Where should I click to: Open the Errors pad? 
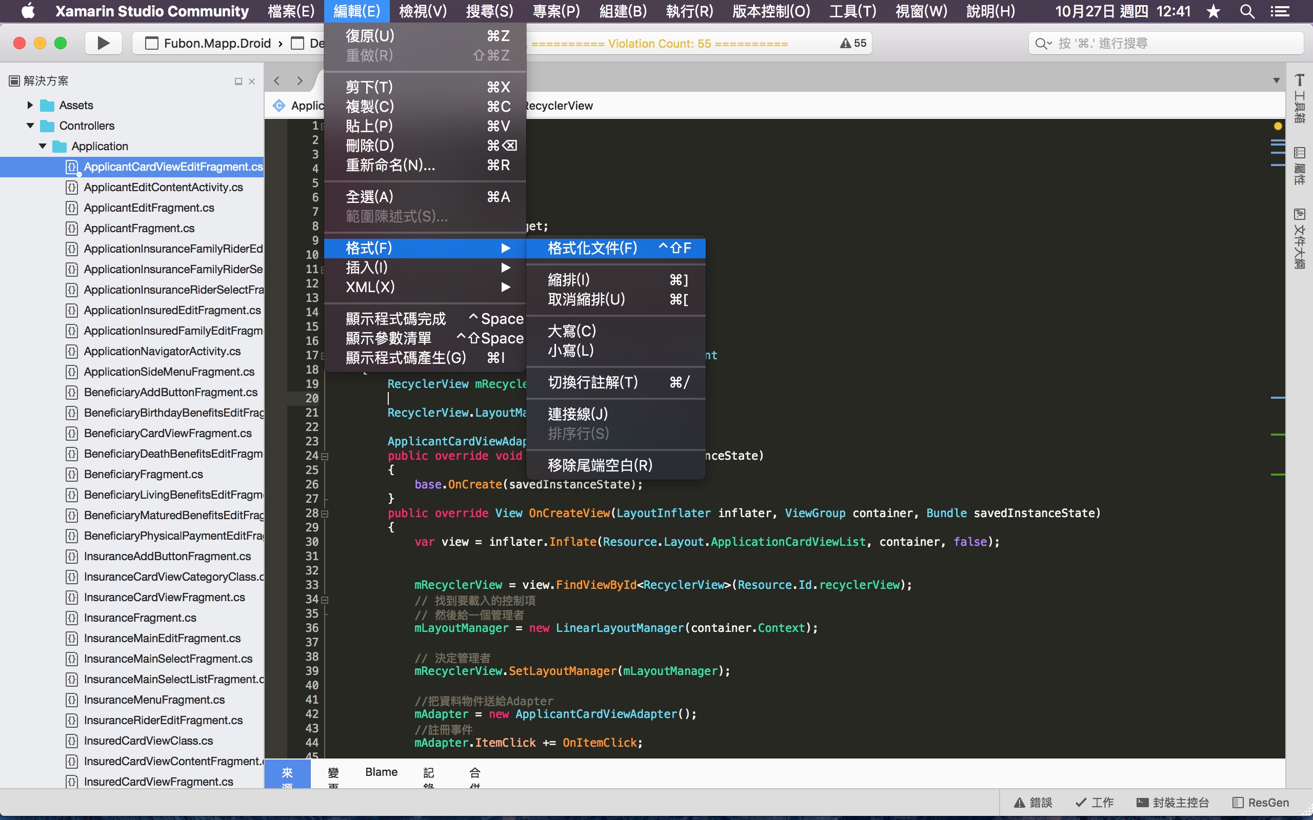[1033, 803]
